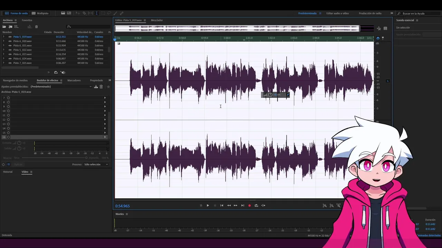Delete effects rack preset trash icon
The height and width of the screenshot is (248, 442).
[x=101, y=86]
